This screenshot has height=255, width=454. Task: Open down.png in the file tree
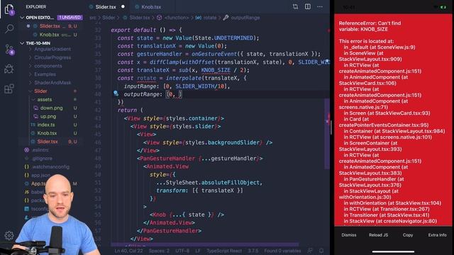click(51, 108)
